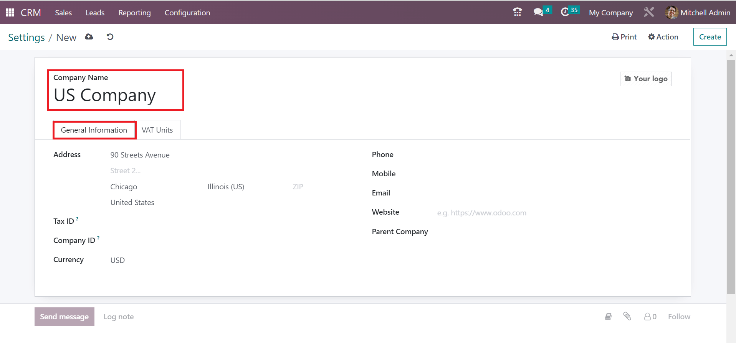Image resolution: width=736 pixels, height=343 pixels.
Task: Switch to the VAT Units tab
Action: click(157, 130)
